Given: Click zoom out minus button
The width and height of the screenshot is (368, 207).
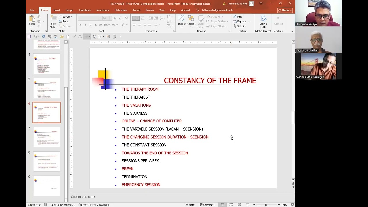Looking at the screenshot, I should click(x=254, y=205).
